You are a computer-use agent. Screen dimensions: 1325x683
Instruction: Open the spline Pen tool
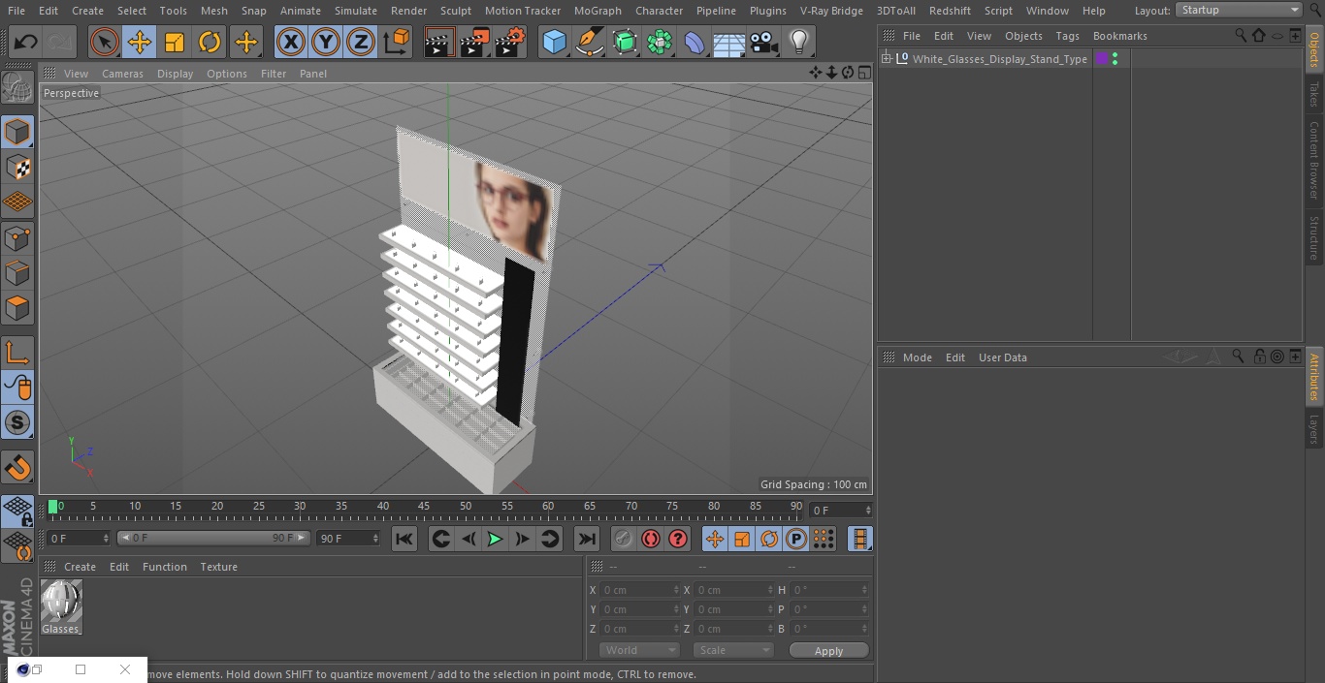589,43
